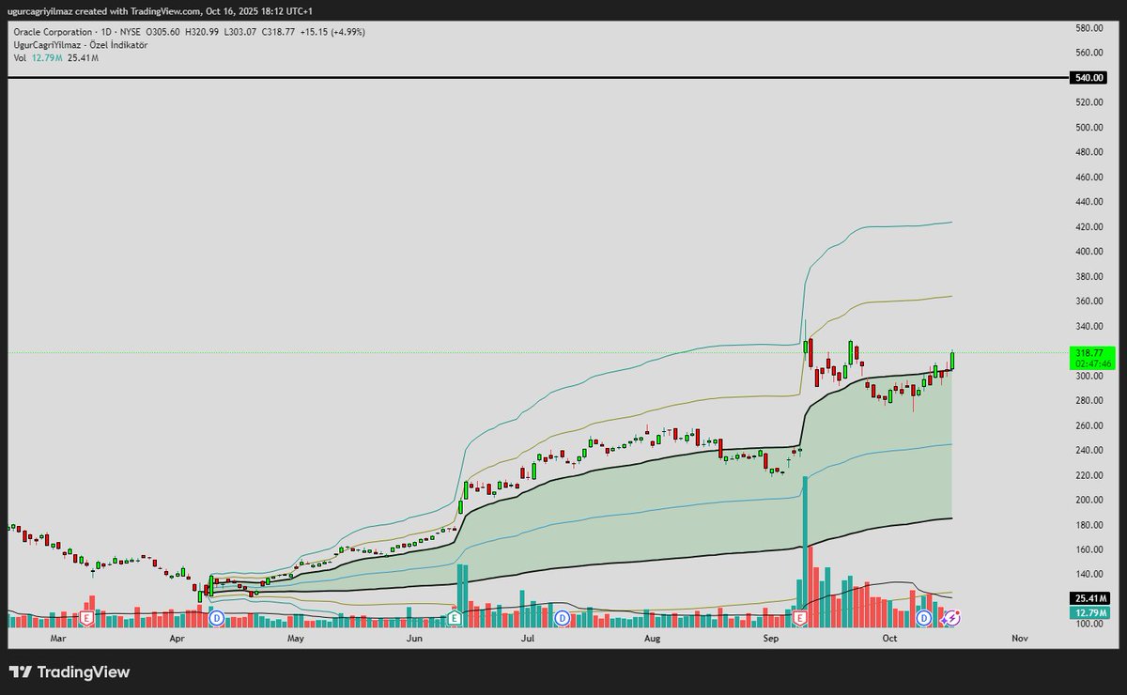Click the Vol indicator legend label
Viewport: 1127px width, 695px height.
(x=20, y=58)
